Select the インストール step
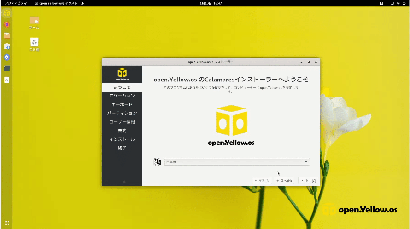 pos(122,139)
